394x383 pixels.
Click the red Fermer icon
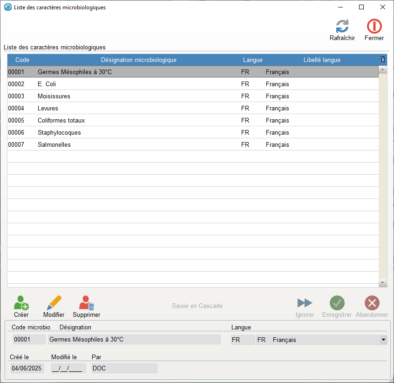[374, 27]
